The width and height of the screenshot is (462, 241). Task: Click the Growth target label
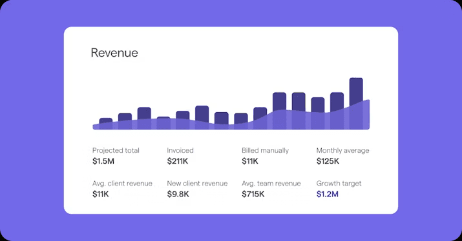point(339,184)
